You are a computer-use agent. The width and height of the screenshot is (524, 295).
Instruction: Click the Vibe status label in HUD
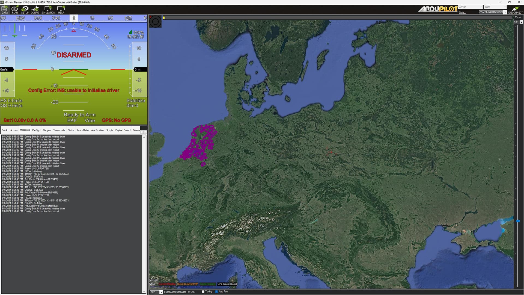(x=90, y=120)
